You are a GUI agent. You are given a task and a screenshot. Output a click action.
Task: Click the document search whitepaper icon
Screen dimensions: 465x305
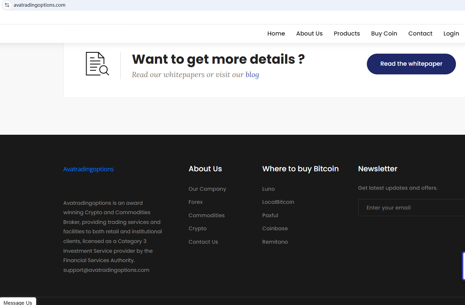pyautogui.click(x=97, y=64)
